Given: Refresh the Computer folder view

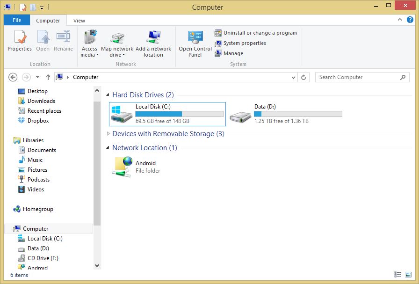Looking at the screenshot, I should [303, 77].
